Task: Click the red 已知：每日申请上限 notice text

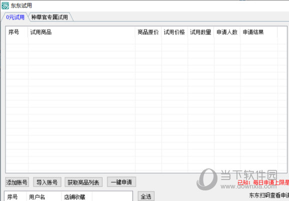Action: pos(263,183)
